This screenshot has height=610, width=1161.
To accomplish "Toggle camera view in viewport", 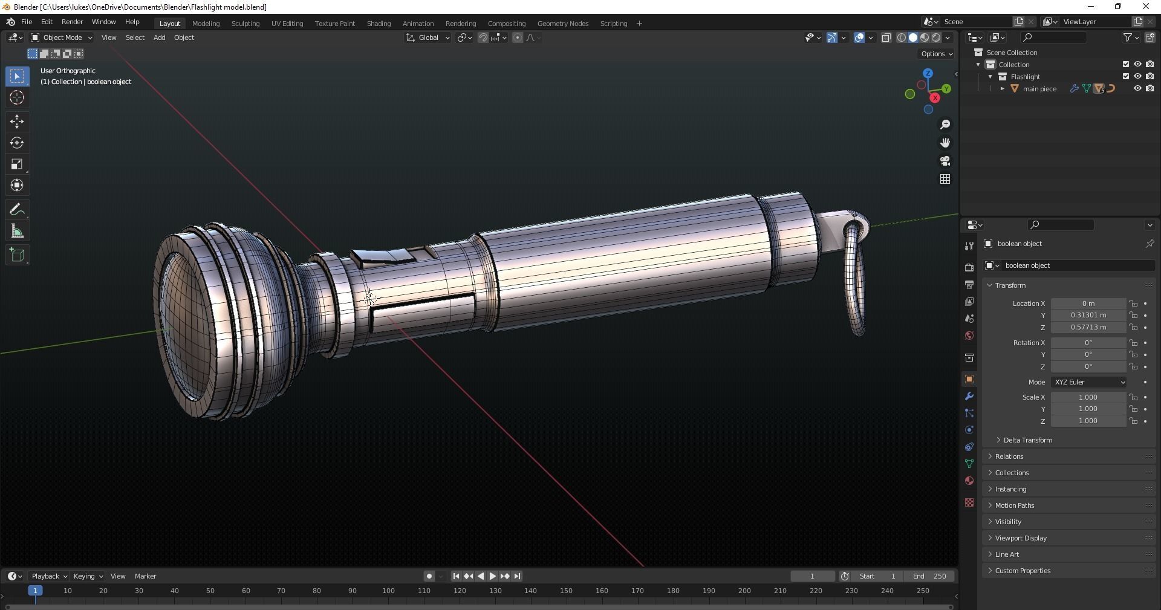I will (945, 161).
